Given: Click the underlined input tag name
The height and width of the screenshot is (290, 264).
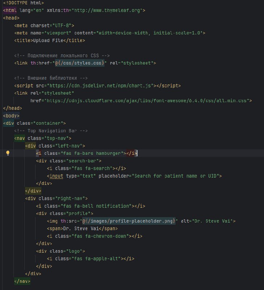Looking at the screenshot, I should (x=56, y=176).
